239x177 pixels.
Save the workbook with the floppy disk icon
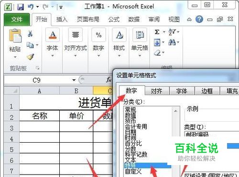(21, 7)
